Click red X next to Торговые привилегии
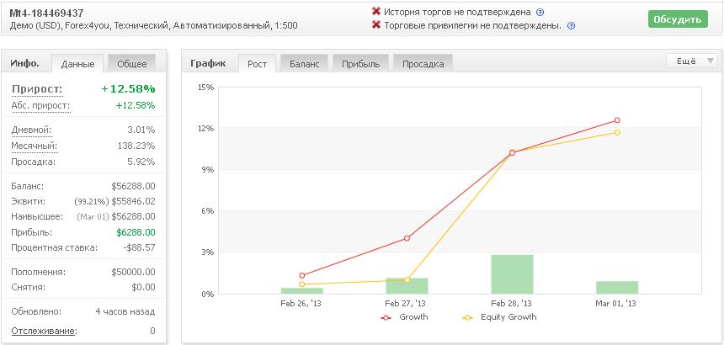The width and height of the screenshot is (724, 345). [x=376, y=25]
